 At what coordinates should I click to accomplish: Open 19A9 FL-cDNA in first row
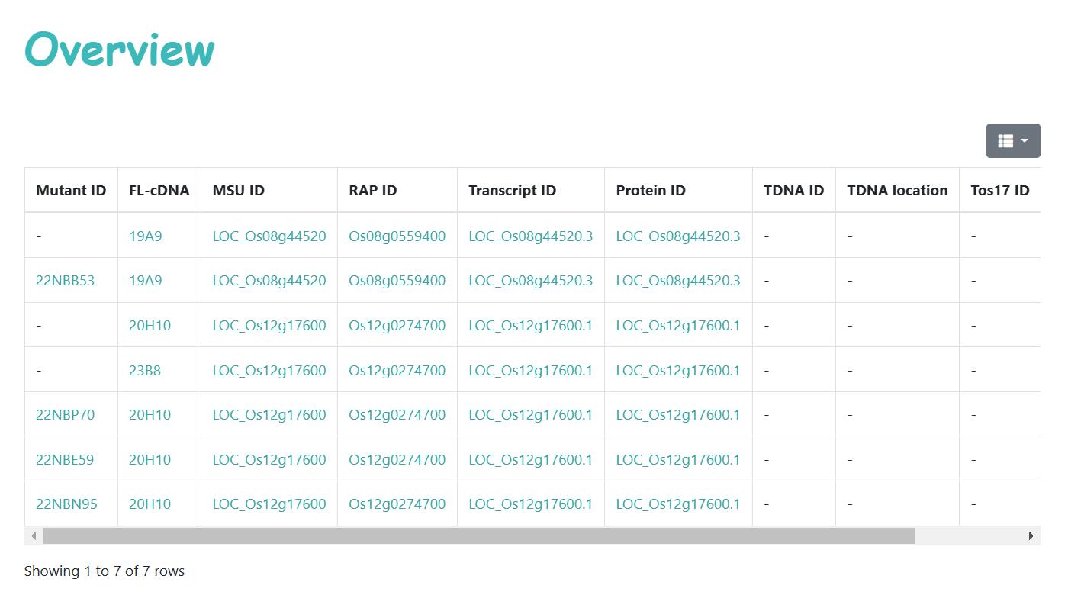146,236
